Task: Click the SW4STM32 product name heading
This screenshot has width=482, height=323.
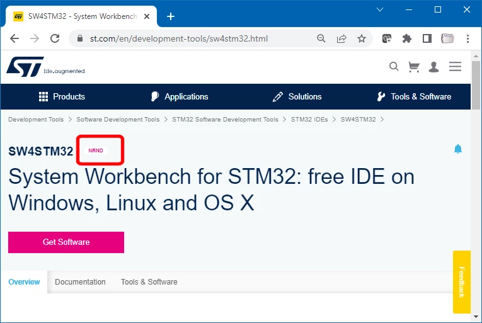Action: point(40,151)
